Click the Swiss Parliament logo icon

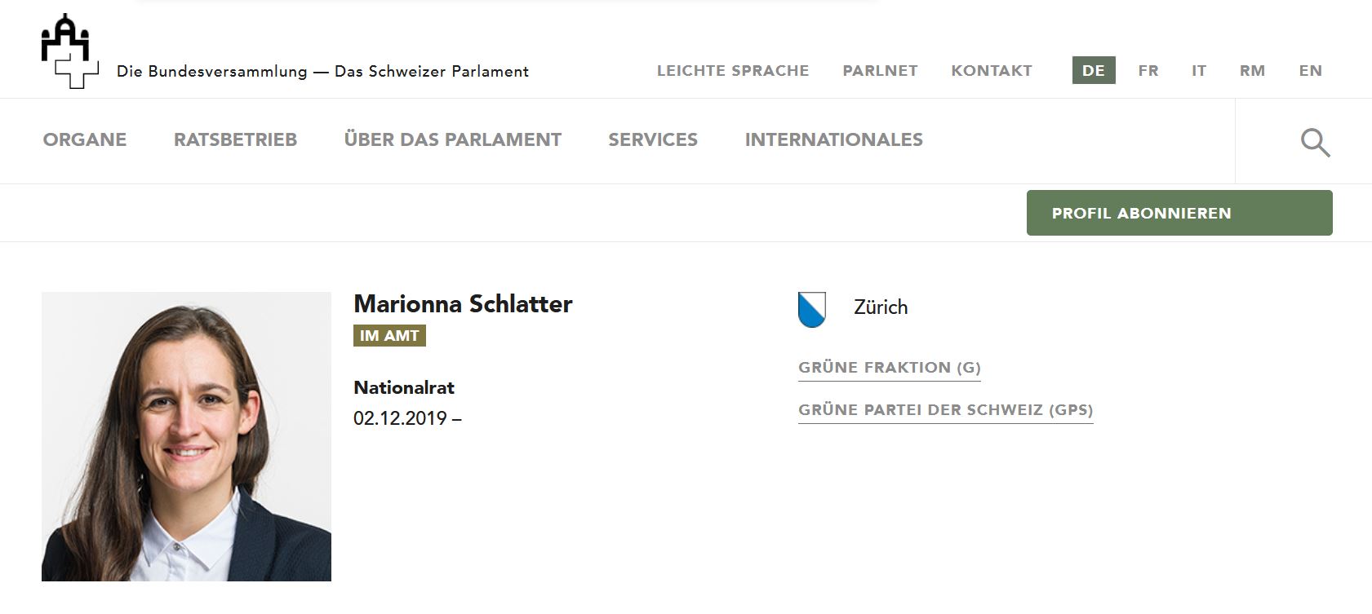click(69, 51)
